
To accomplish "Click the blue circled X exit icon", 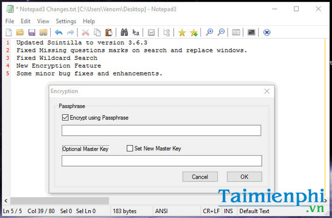I will coord(267,33).
